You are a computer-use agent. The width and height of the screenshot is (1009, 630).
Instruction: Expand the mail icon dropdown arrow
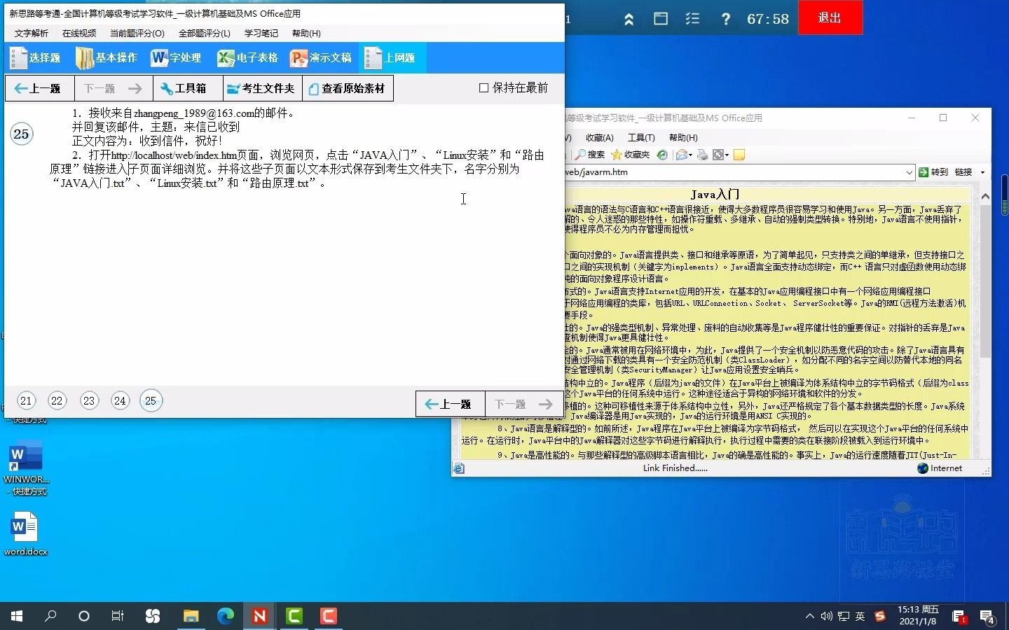tap(691, 155)
